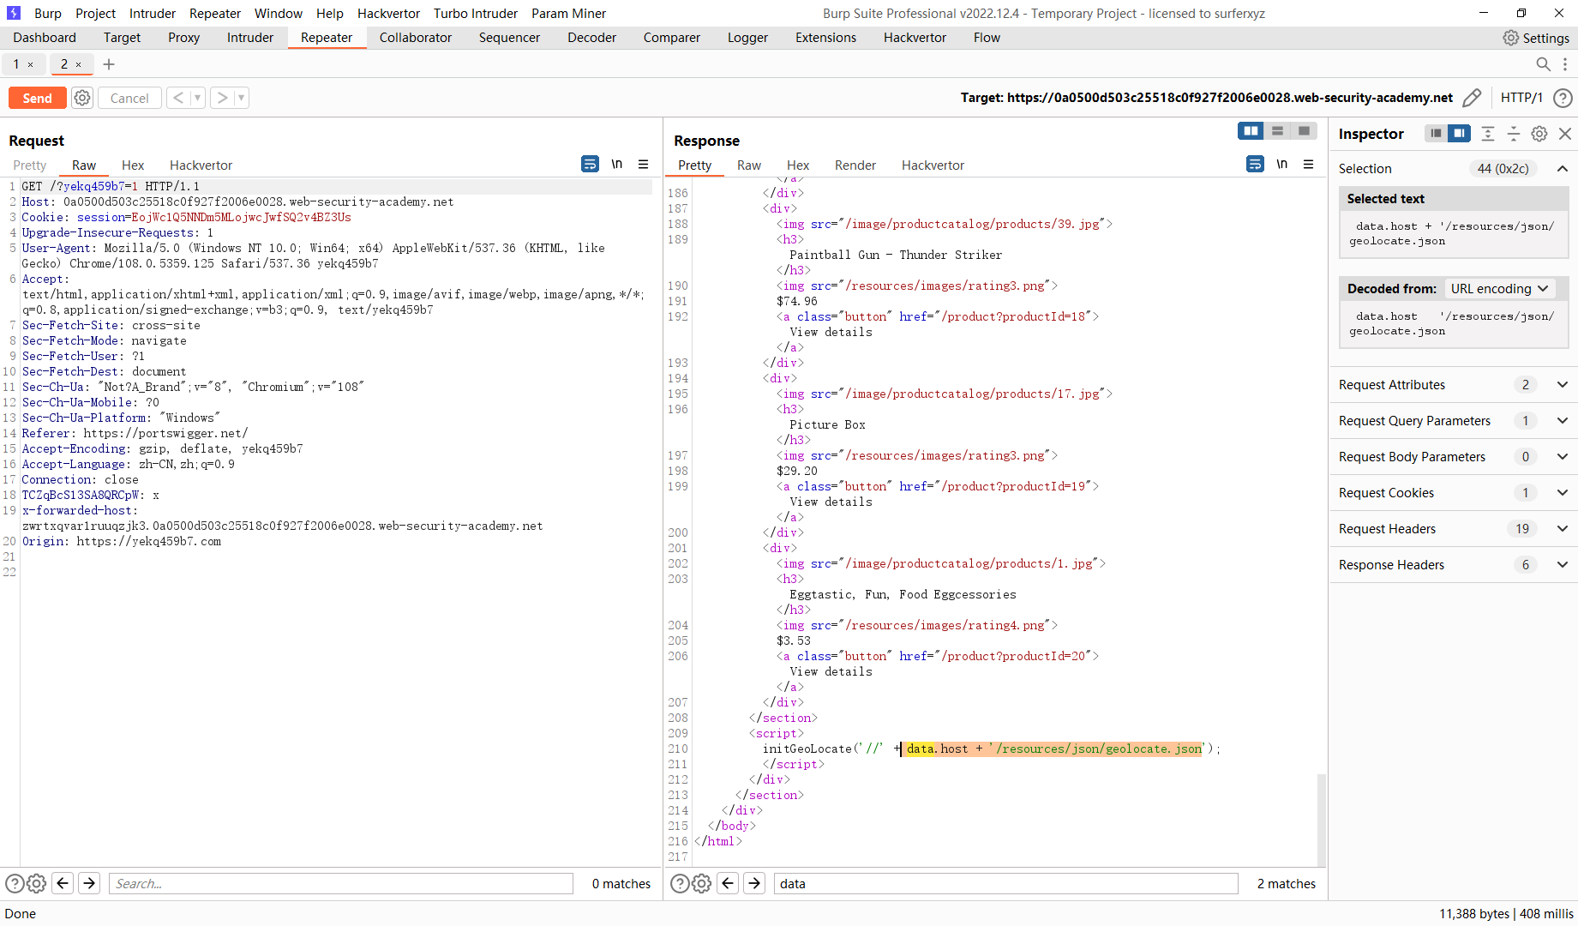The image size is (1578, 926).
Task: Select top-bottom layout view
Action: [1277, 130]
